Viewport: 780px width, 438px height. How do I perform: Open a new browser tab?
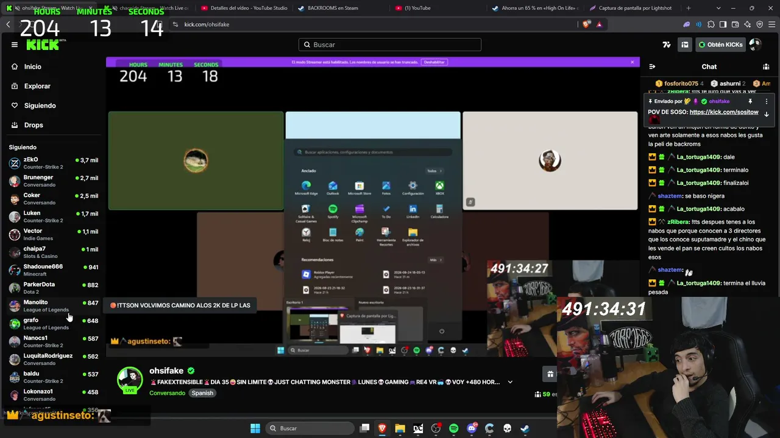(x=689, y=8)
